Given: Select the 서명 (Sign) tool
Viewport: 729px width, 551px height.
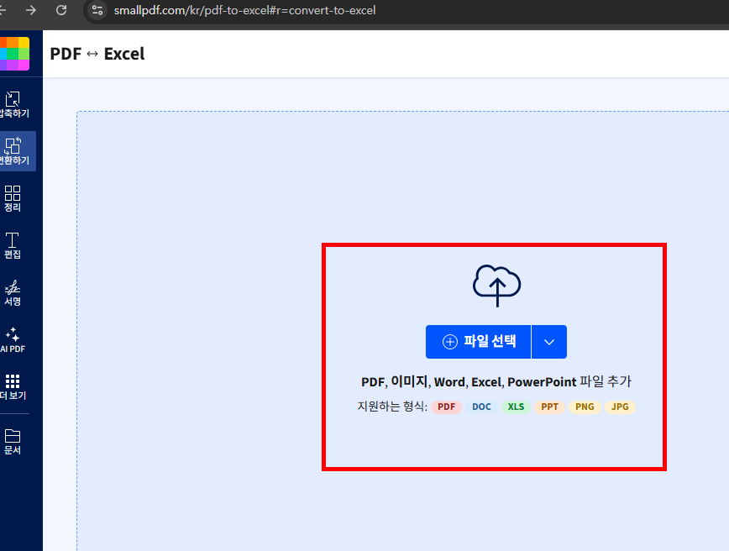Looking at the screenshot, I should (x=13, y=292).
